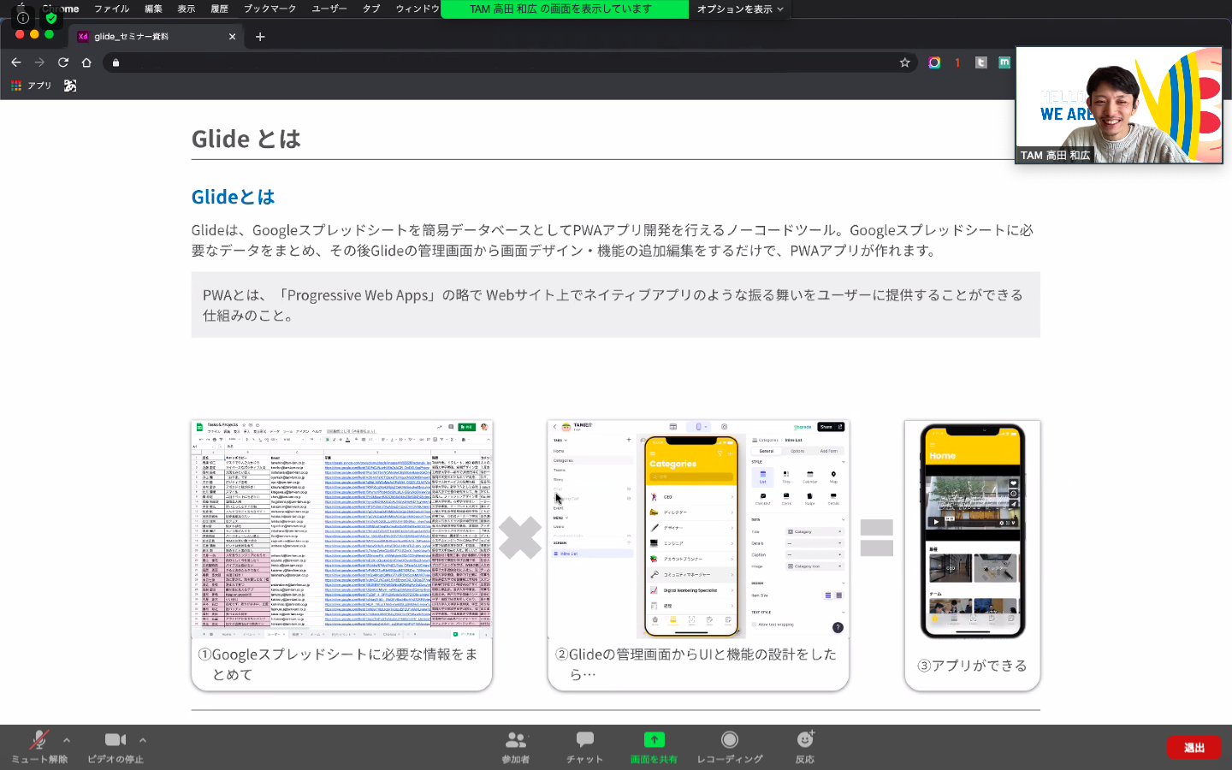Image resolution: width=1232 pixels, height=770 pixels.
Task: Click the green m extension icon
Action: [x=1004, y=62]
